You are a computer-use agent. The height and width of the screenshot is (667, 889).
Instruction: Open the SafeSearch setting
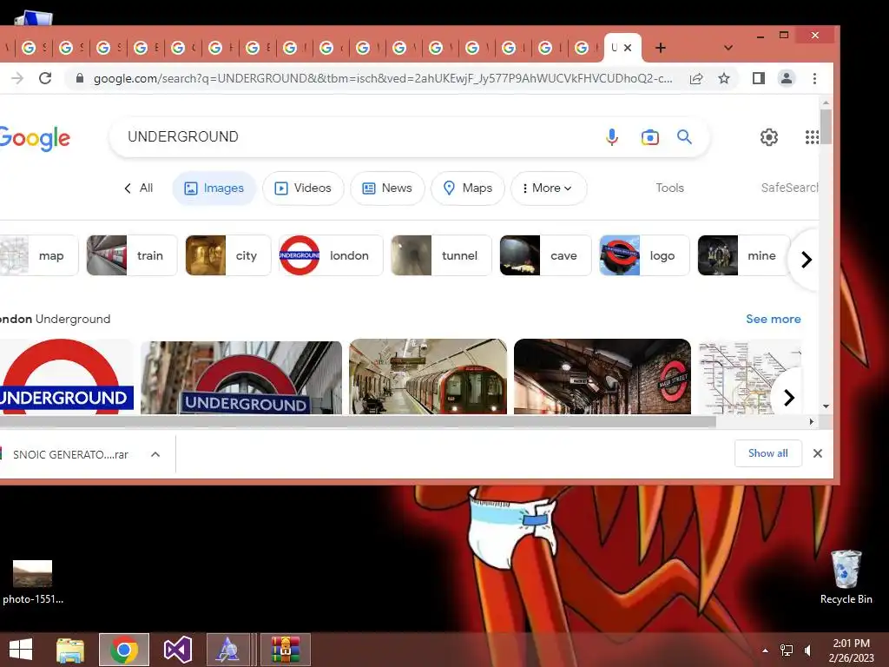click(x=789, y=188)
